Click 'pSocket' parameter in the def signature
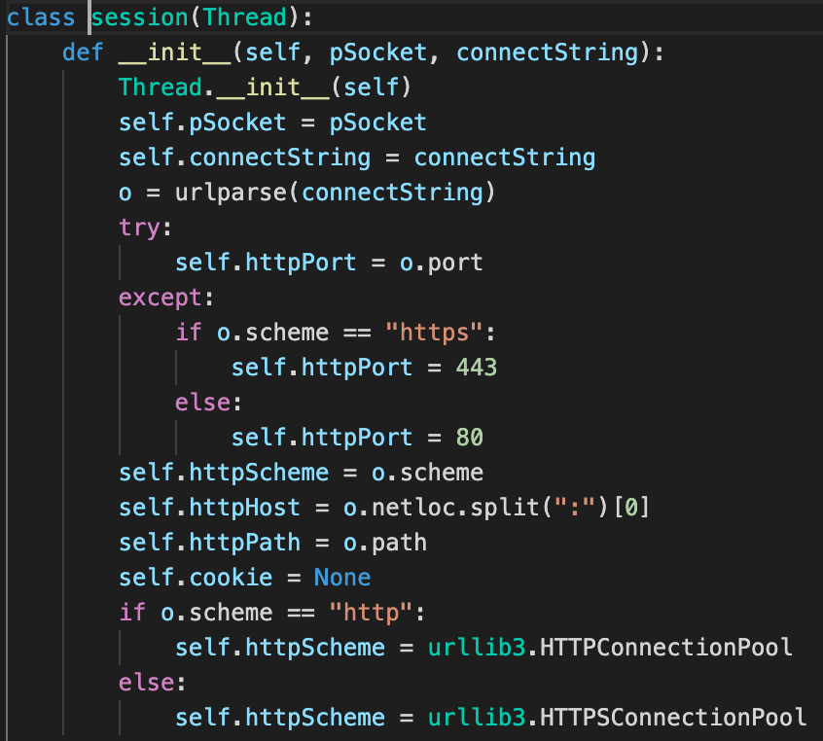 pos(377,53)
